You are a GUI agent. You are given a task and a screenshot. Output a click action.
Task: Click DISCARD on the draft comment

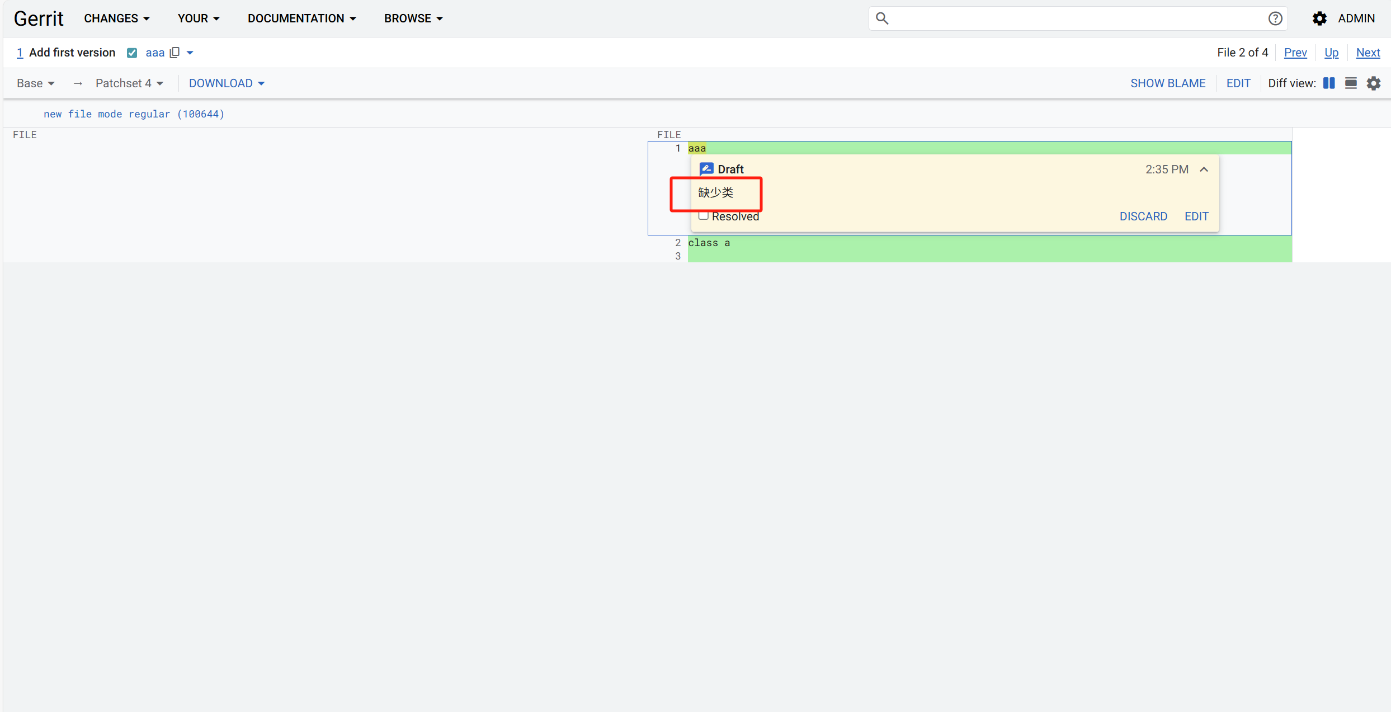tap(1143, 216)
